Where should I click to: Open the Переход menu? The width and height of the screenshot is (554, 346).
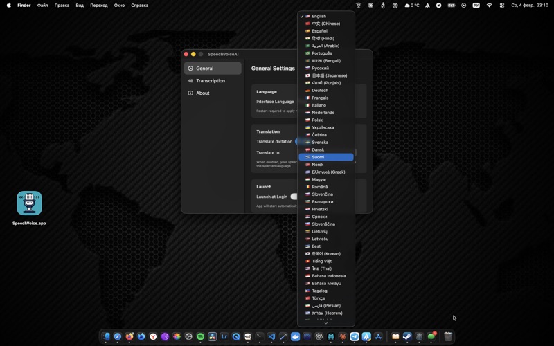[x=98, y=6]
